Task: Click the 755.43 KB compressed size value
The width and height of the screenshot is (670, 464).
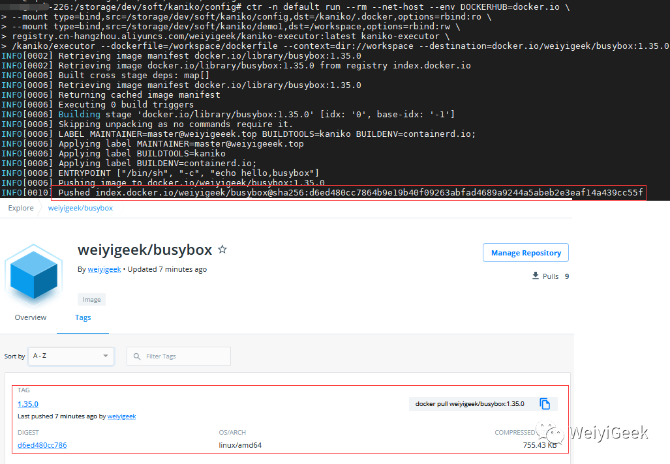Action: (x=540, y=445)
